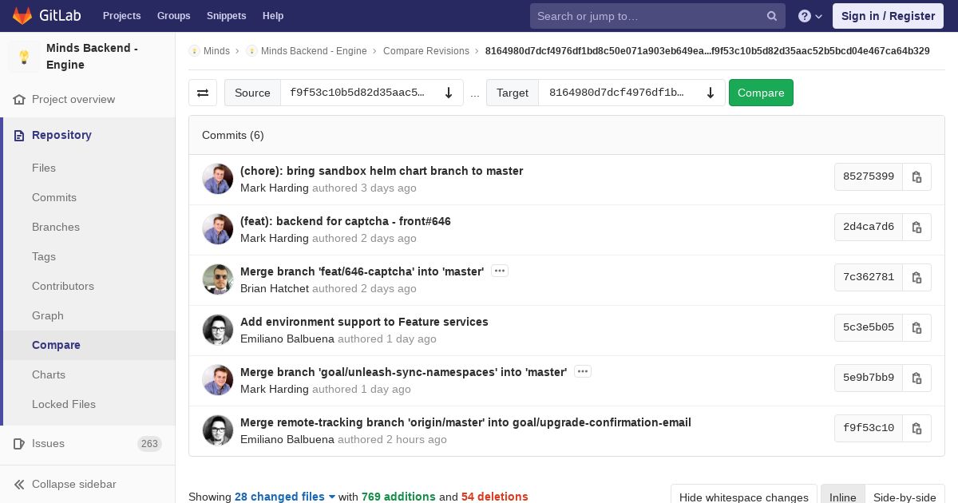The height and width of the screenshot is (503, 958).
Task: Click Minds Backend - Engine breadcrumb
Action: [314, 51]
